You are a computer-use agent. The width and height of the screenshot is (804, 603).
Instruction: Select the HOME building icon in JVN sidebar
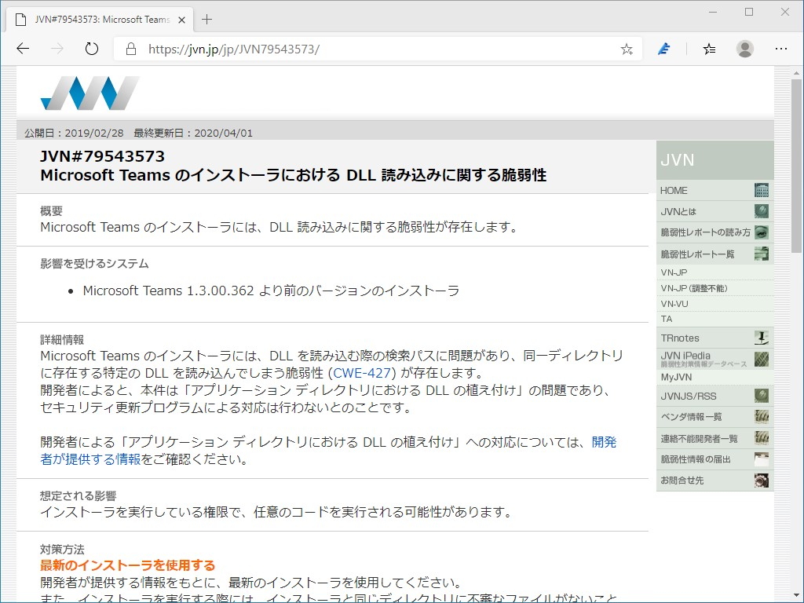pyautogui.click(x=760, y=190)
